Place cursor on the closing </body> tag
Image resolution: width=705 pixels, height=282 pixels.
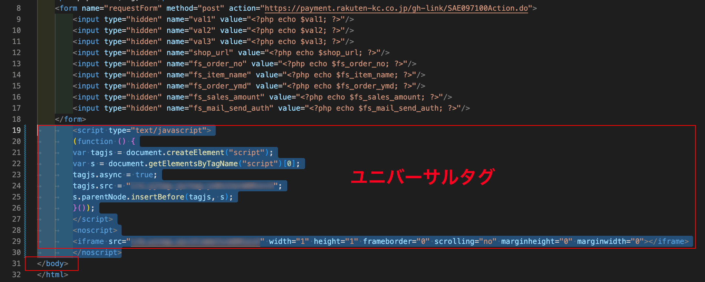tap(53, 263)
